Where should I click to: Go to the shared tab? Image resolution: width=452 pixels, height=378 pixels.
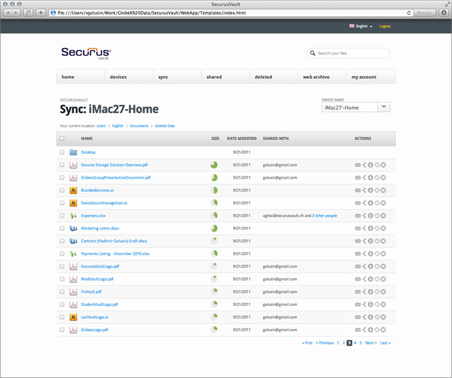click(225, 77)
